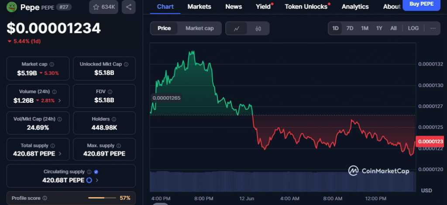Image resolution: width=447 pixels, height=205 pixels.
Task: Set chart range to 1D
Action: tap(335, 28)
